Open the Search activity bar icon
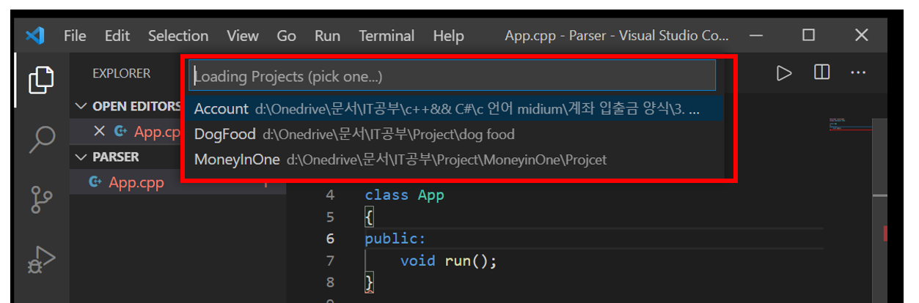The width and height of the screenshot is (919, 303). click(41, 138)
